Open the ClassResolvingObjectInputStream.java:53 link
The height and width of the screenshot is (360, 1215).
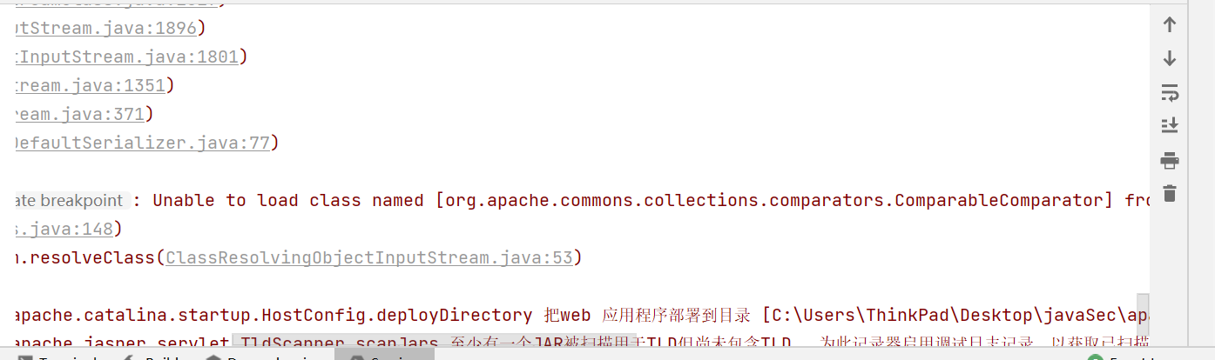coord(368,257)
